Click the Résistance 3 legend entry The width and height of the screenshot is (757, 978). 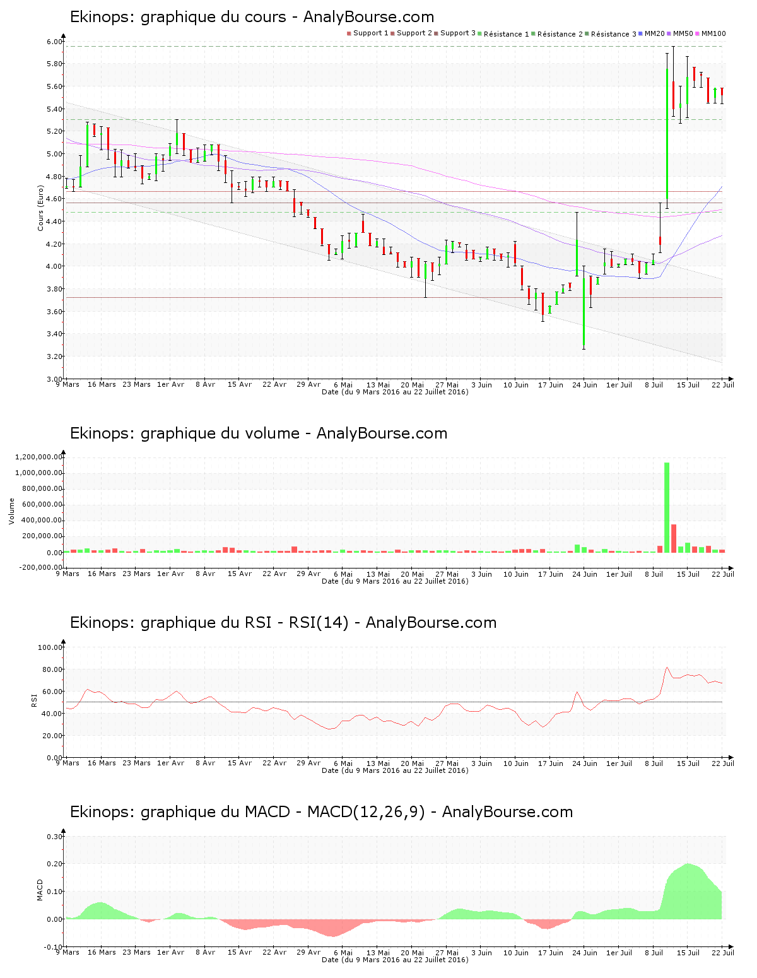[611, 34]
